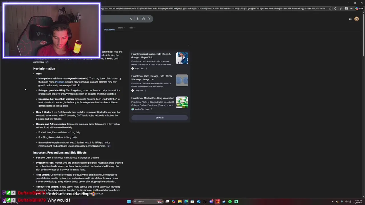Click the Show all sources button

159,118
